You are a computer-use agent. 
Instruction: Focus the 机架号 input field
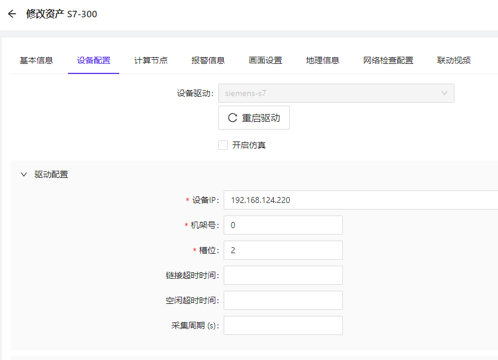coord(283,225)
